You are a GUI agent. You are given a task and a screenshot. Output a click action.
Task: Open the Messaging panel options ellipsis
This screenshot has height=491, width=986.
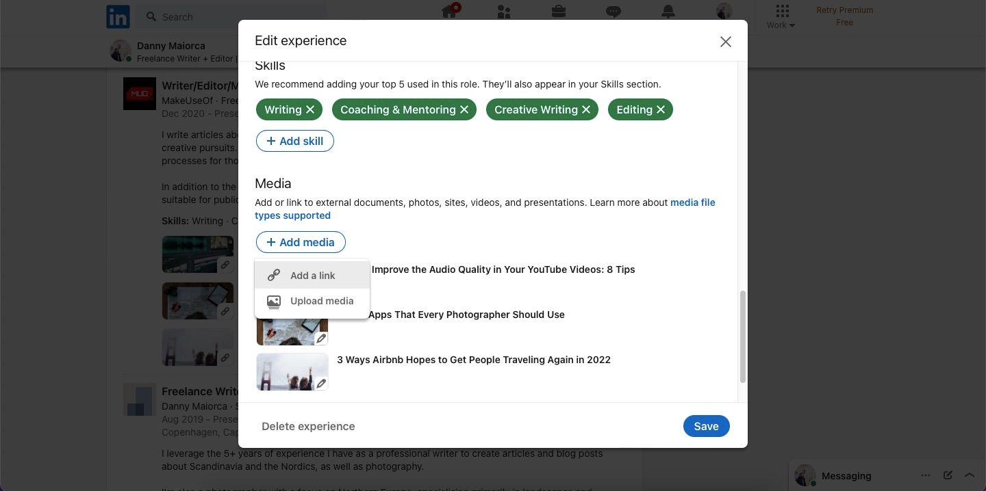926,475
